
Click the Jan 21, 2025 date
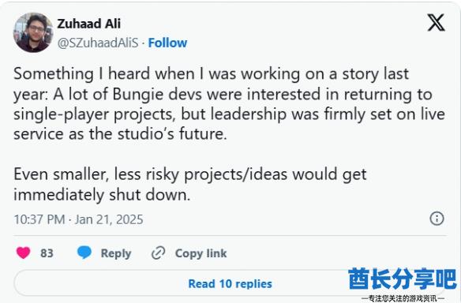109,219
